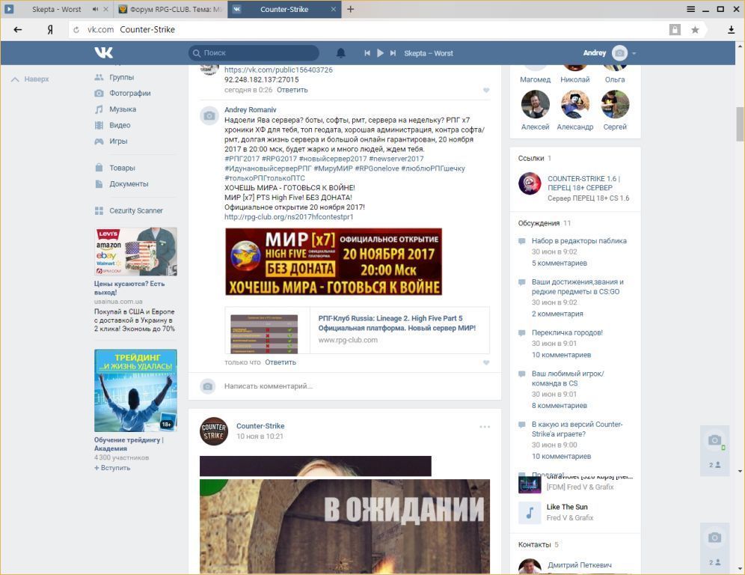Open browser downloads arrow icon

(731, 30)
